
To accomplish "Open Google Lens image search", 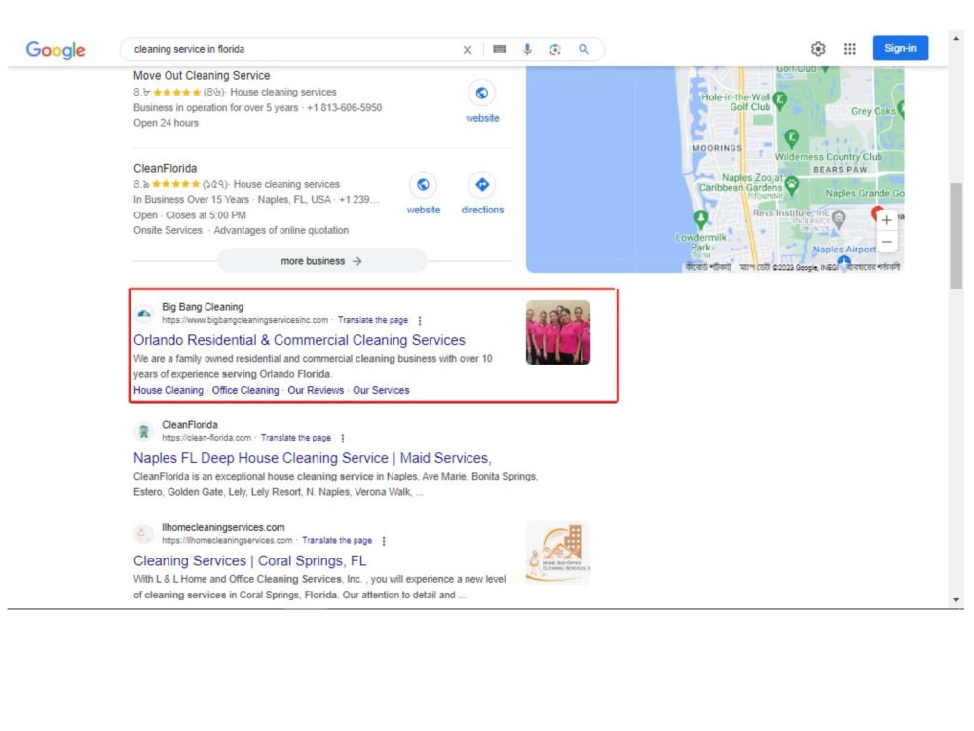I will (x=555, y=49).
